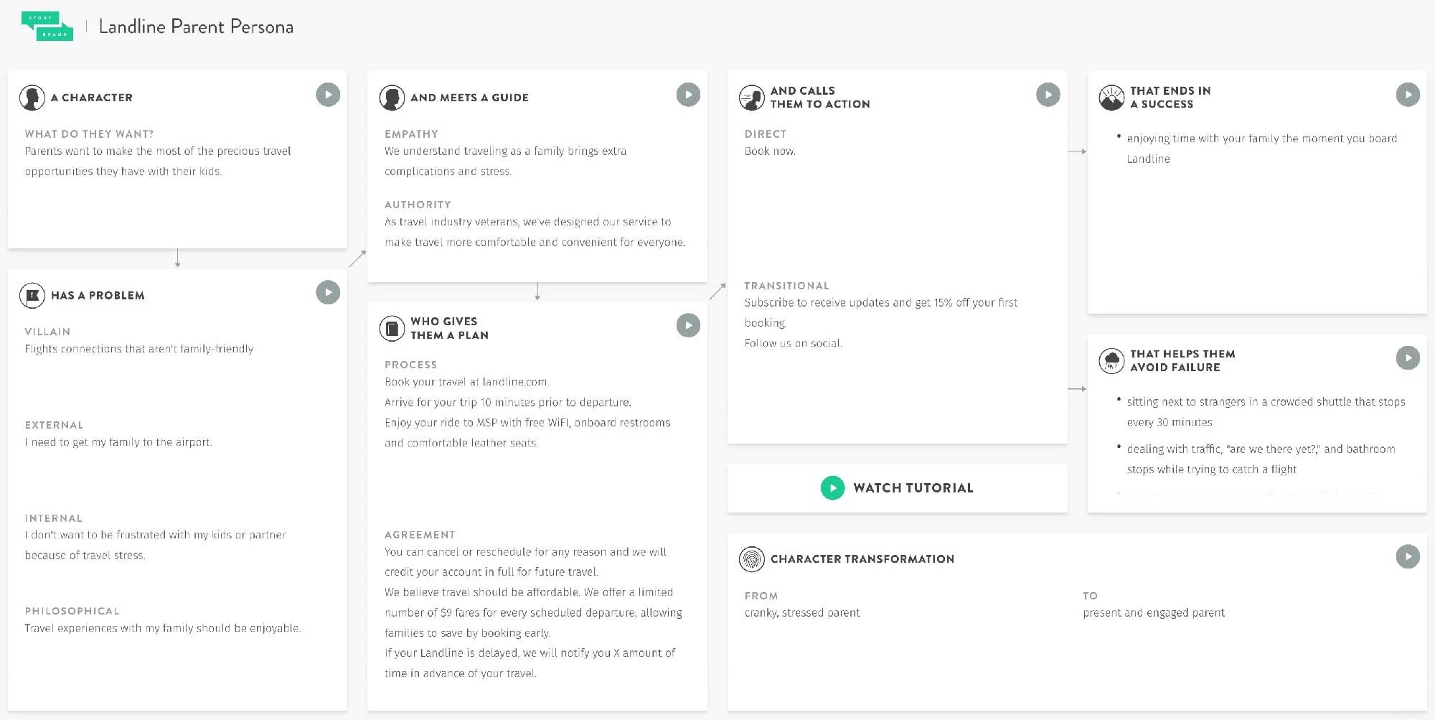The image size is (1435, 720).
Task: Play the That Helps Them Avoid Failure video
Action: [x=1408, y=358]
